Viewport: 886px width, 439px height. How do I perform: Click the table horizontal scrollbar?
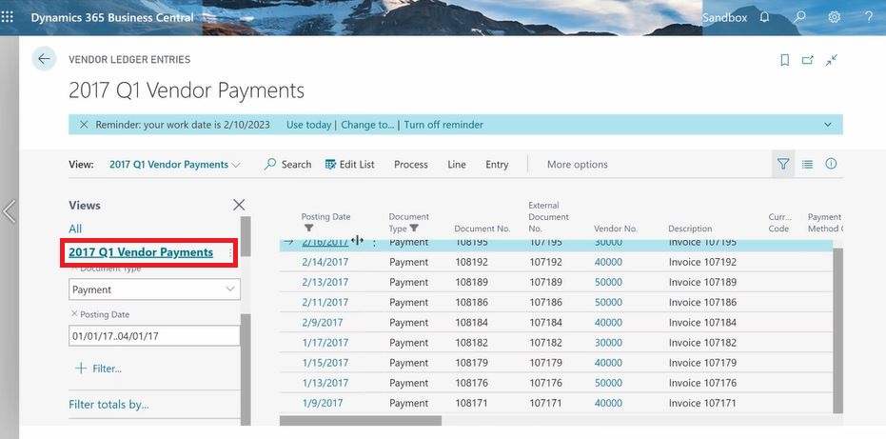tap(361, 421)
